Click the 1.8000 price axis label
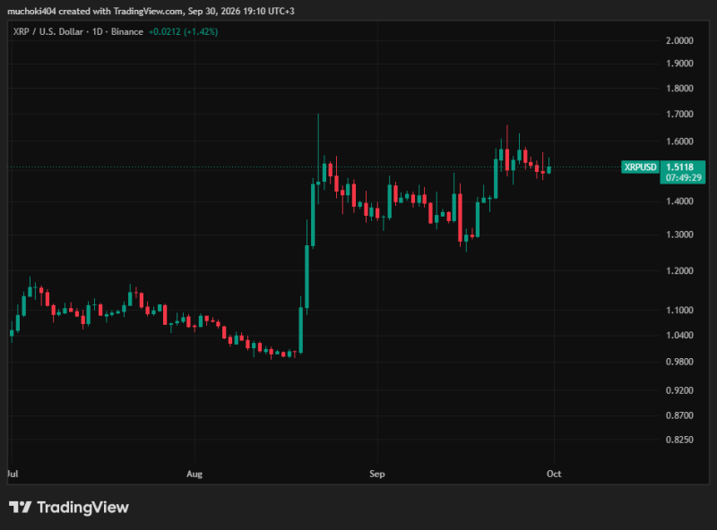Viewport: 717px width, 530px height. pyautogui.click(x=679, y=89)
